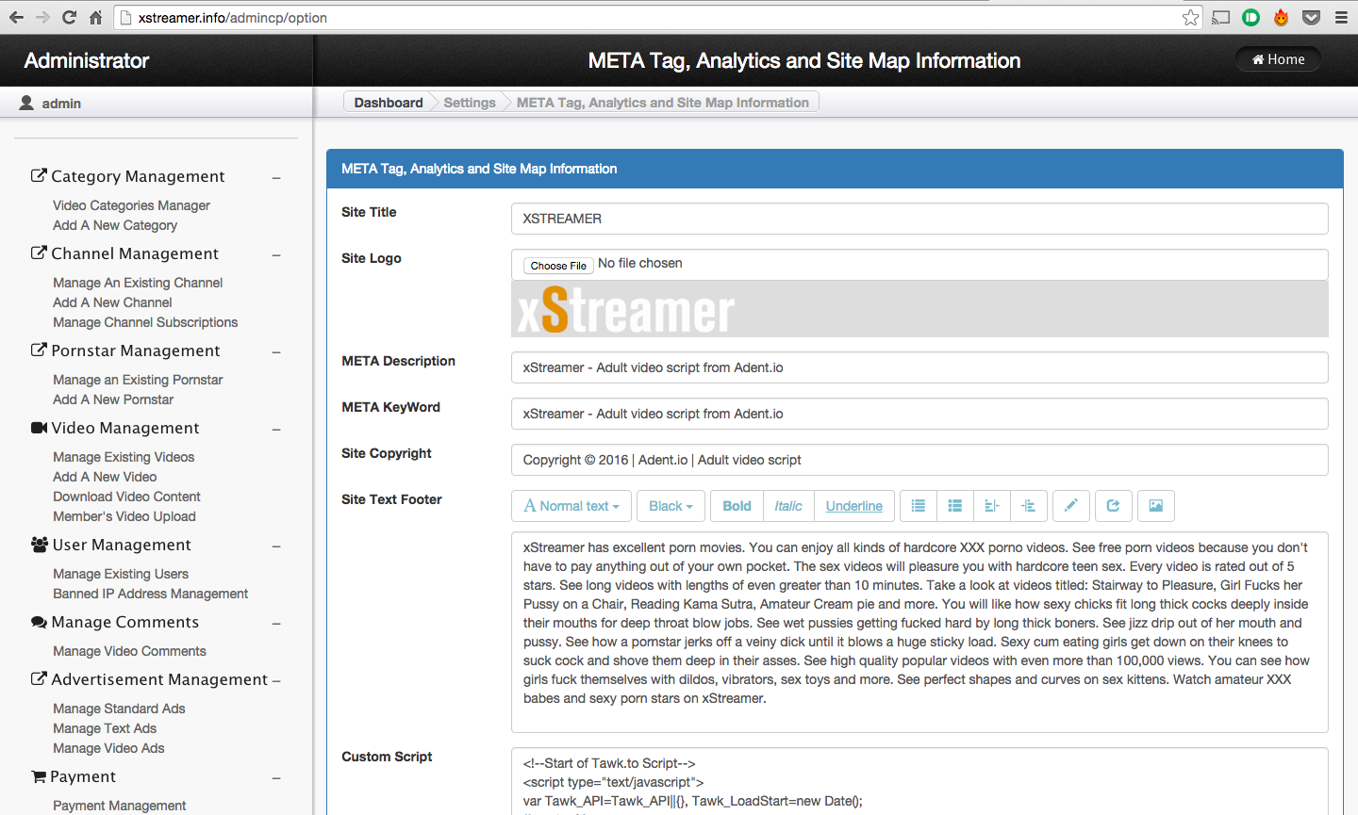The image size is (1358, 815).
Task: Insert an unordered list in footer editor
Action: click(919, 506)
